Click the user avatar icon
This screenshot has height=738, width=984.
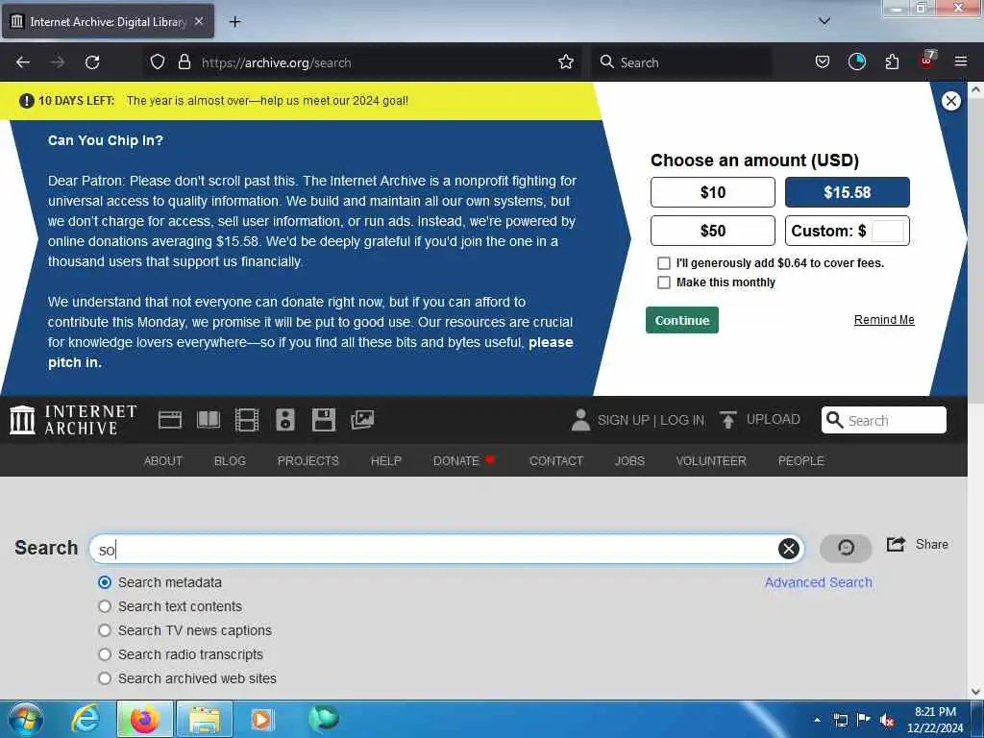coord(580,420)
